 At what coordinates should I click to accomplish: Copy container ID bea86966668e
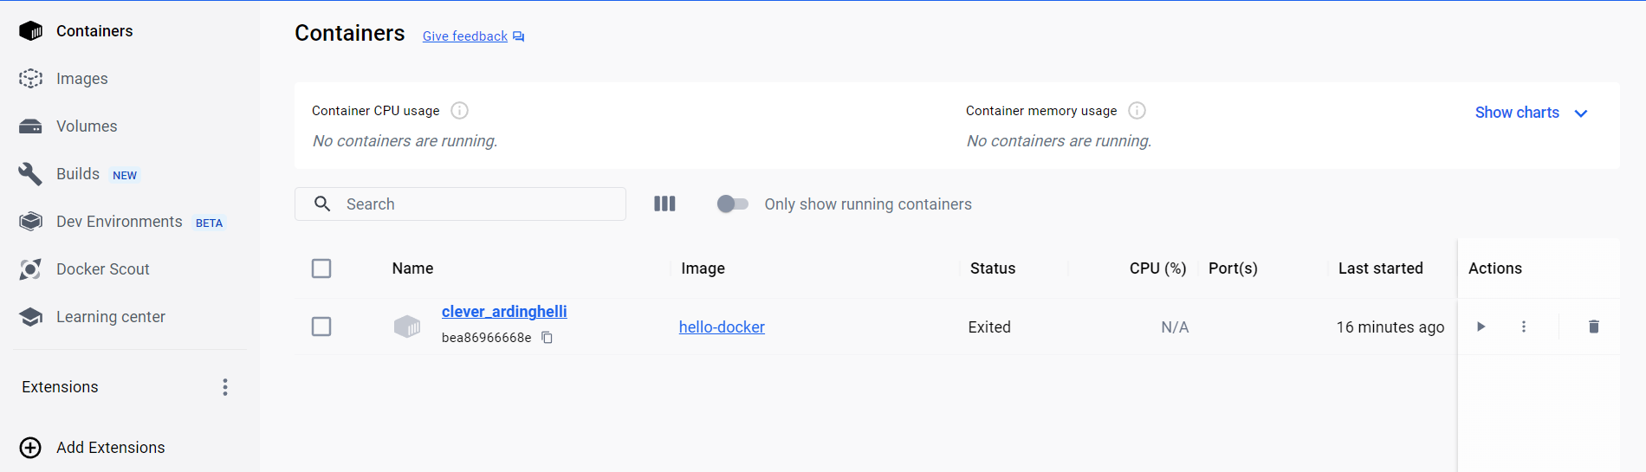point(548,338)
